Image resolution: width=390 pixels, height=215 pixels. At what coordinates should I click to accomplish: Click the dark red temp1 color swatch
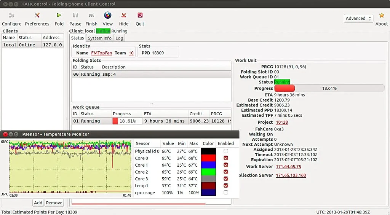coord(208,186)
